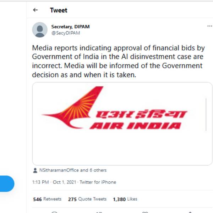See the 1,380 Likes list
The width and height of the screenshot is (213, 213).
pyautogui.click(x=125, y=199)
